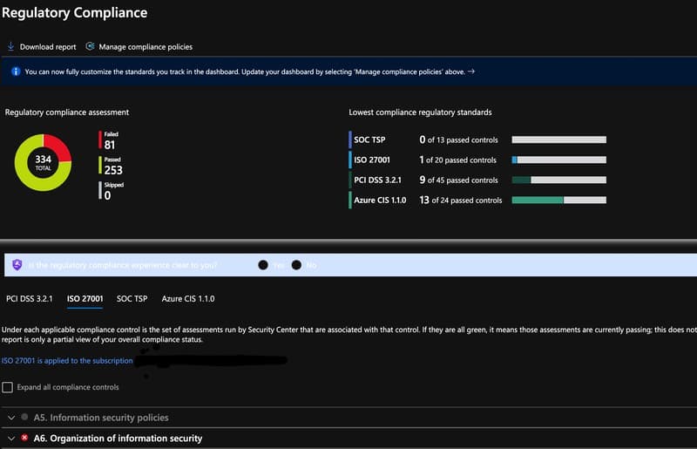This screenshot has height=449, width=697.
Task: Click '0 of 13 passed controls' text
Action: (459, 139)
